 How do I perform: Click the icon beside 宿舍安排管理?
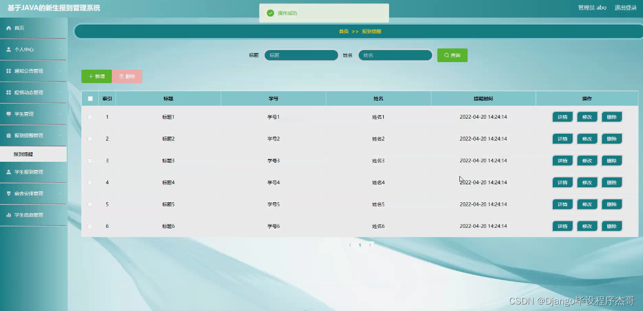click(x=9, y=194)
